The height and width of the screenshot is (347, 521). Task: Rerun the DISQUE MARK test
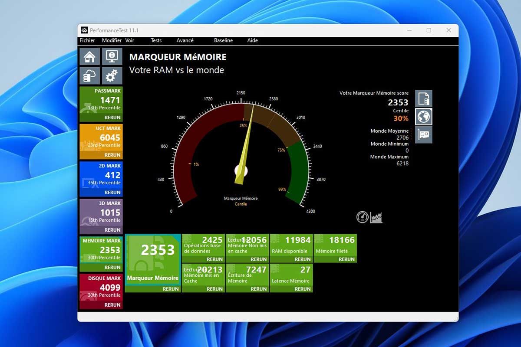coord(112,305)
